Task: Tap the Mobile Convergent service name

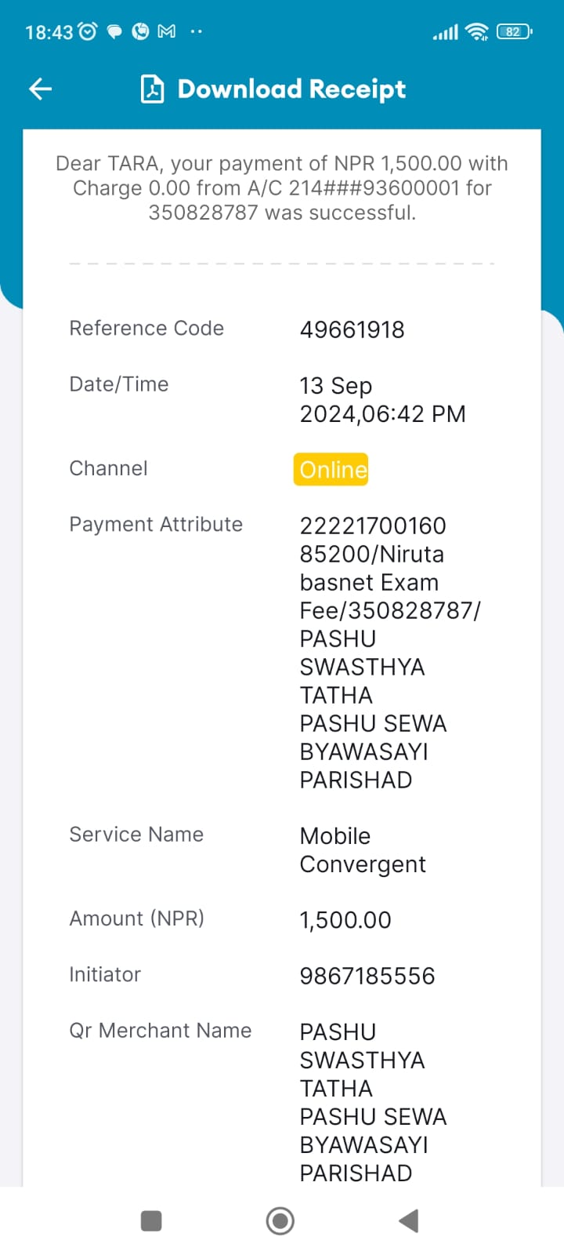Action: tap(363, 850)
